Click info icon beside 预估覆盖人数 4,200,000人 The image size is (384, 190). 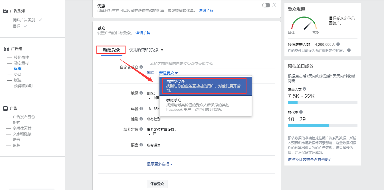click(338, 44)
